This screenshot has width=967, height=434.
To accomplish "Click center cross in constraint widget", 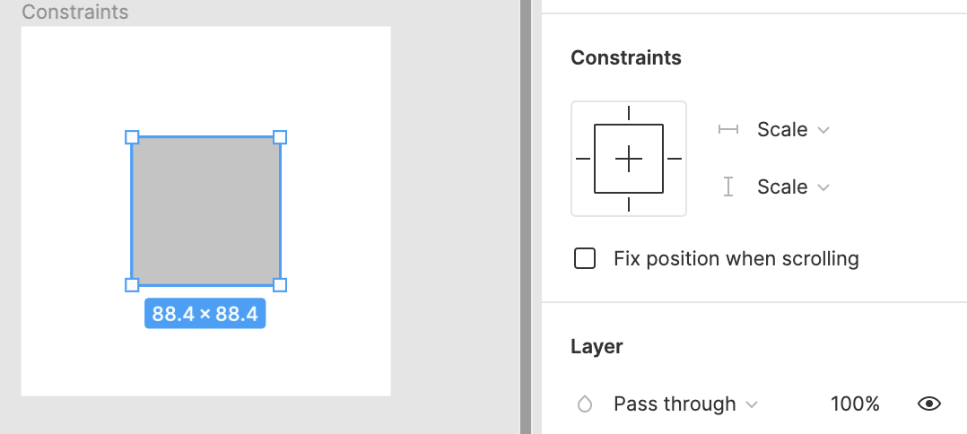I will [629, 159].
